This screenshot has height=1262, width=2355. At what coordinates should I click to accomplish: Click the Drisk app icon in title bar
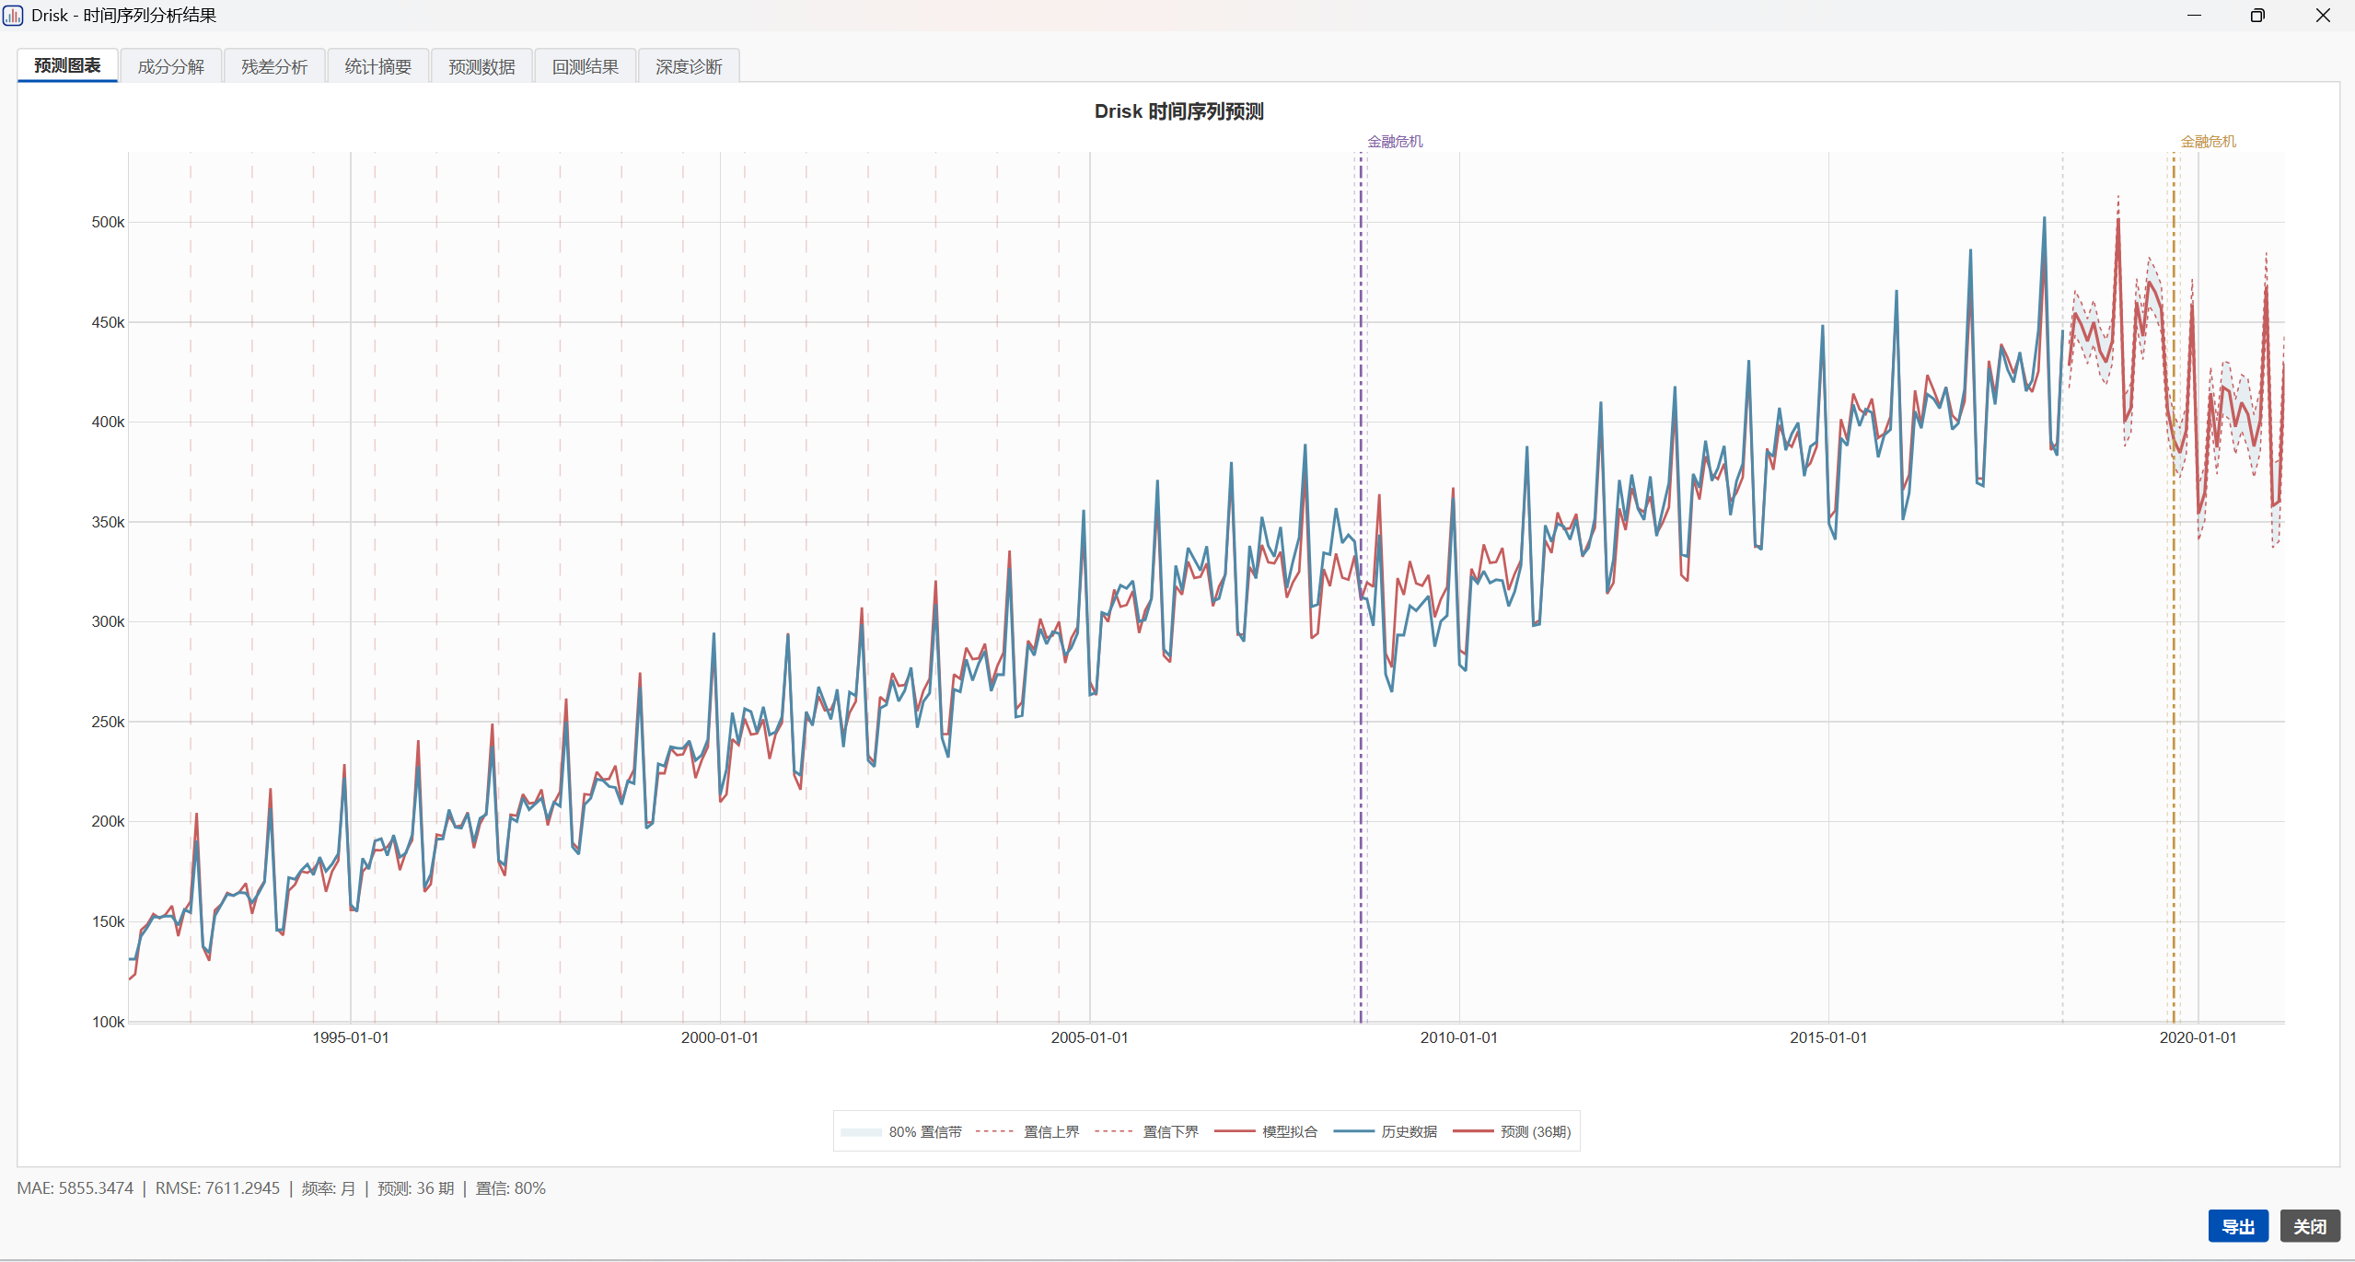[13, 16]
